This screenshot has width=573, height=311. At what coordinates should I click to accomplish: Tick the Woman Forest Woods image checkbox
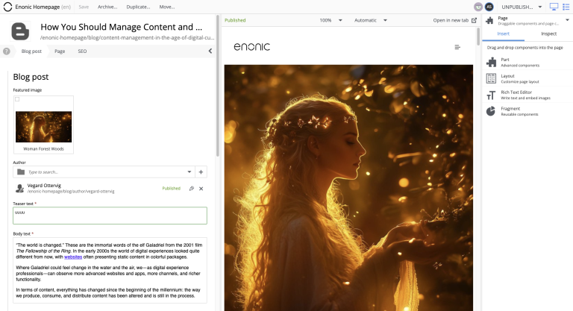pyautogui.click(x=17, y=99)
